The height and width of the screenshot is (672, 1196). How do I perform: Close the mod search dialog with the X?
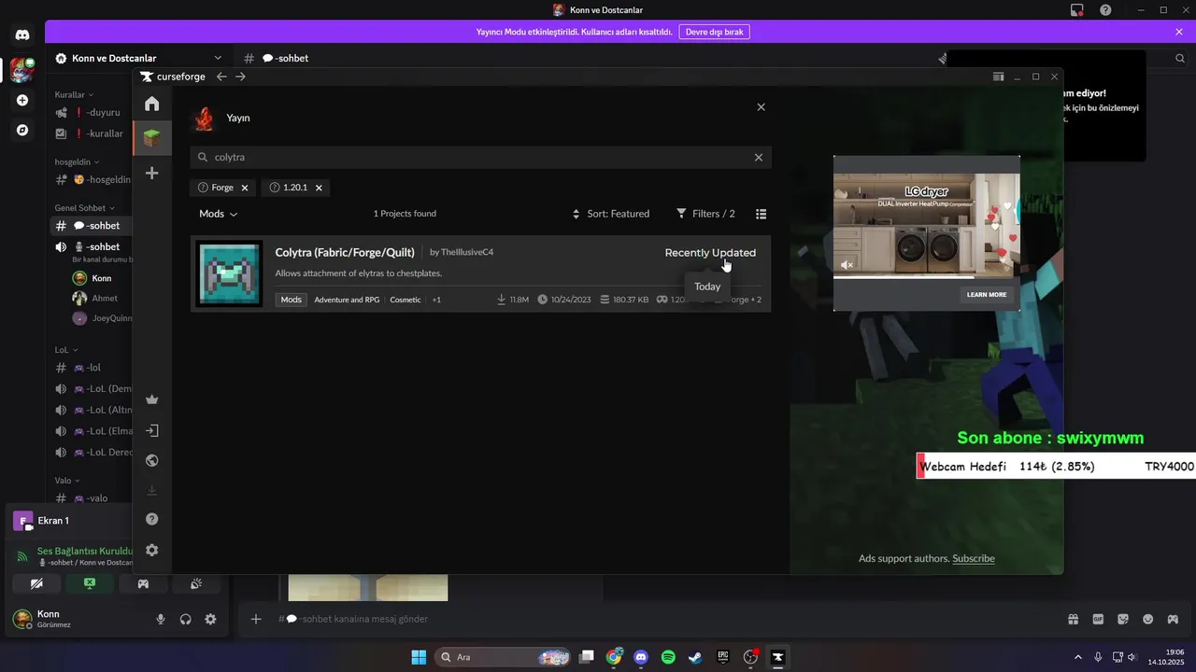point(761,107)
